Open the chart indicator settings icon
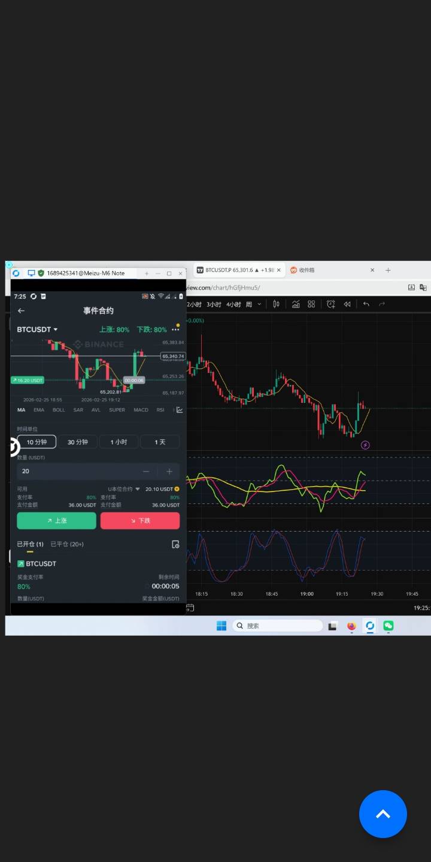The image size is (431, 862). click(x=179, y=410)
